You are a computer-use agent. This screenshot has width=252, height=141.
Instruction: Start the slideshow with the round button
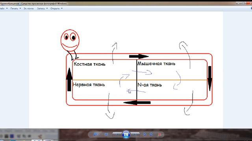[126, 134]
